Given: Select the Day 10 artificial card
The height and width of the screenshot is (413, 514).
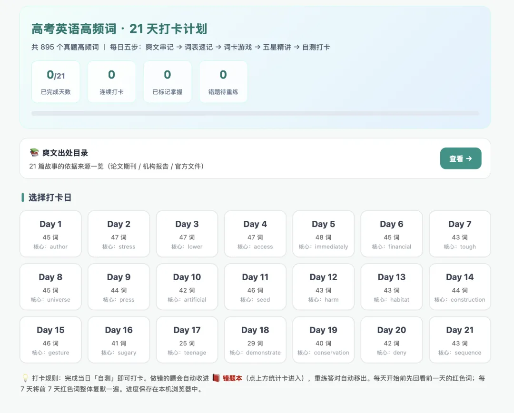Looking at the screenshot, I should 187,287.
